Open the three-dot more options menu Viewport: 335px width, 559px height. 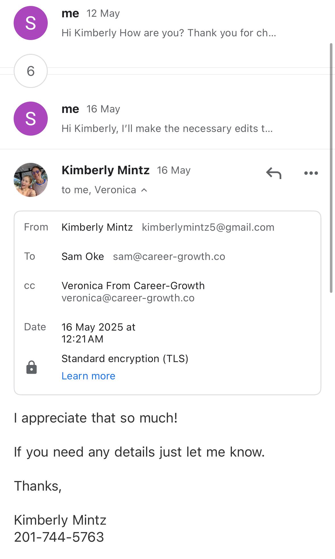[311, 173]
